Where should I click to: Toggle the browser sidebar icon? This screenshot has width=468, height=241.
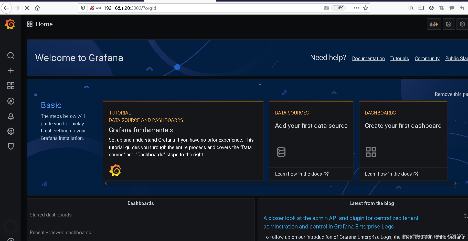pos(421,8)
